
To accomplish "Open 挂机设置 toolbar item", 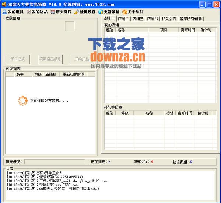I will [85, 12].
